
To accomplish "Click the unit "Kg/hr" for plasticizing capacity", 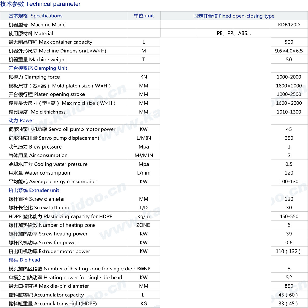I will (x=144, y=217).
